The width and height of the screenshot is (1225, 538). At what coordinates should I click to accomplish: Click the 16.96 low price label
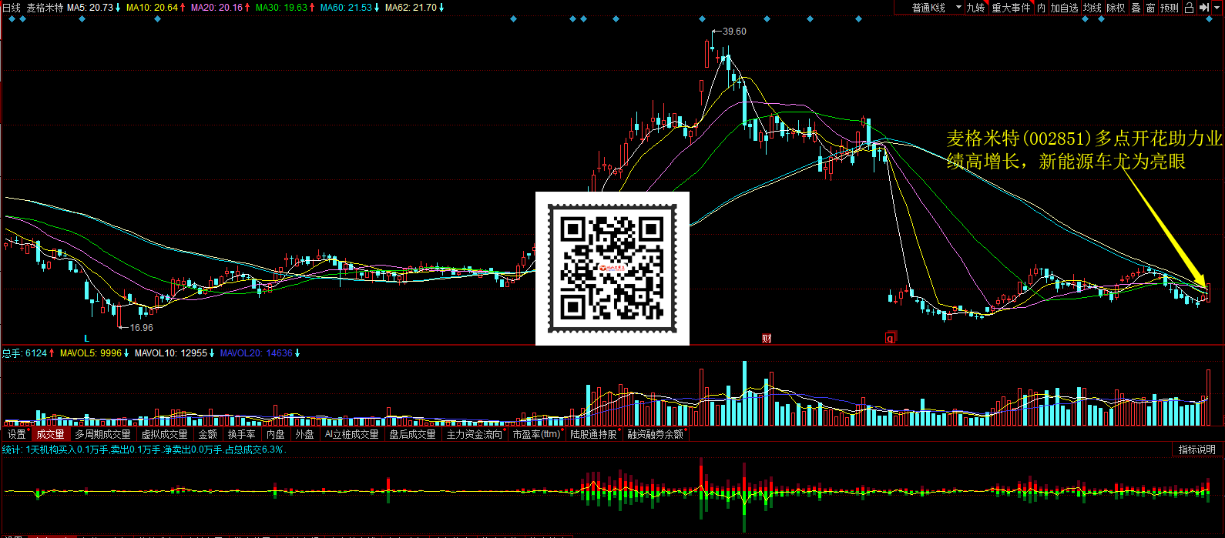click(141, 328)
